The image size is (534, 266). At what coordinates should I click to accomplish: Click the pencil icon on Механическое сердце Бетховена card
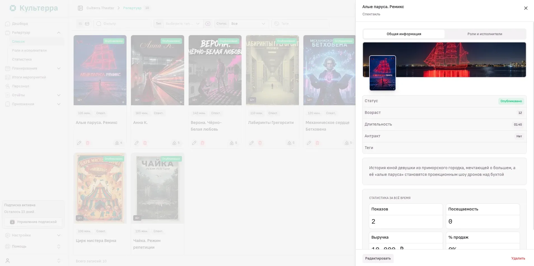point(309,143)
